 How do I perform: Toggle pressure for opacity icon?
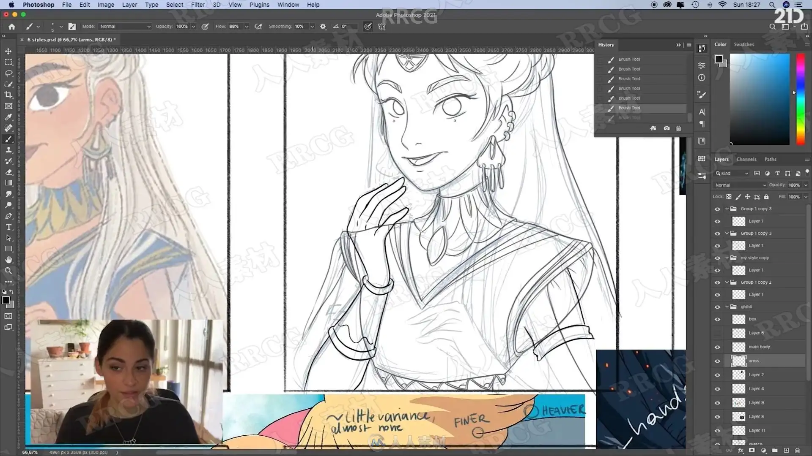pyautogui.click(x=205, y=27)
